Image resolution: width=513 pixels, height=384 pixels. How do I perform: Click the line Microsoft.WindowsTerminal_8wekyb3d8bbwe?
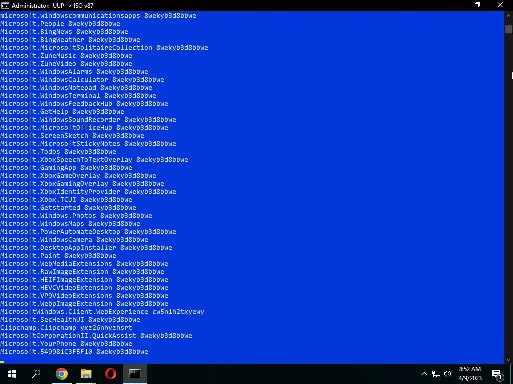point(78,96)
